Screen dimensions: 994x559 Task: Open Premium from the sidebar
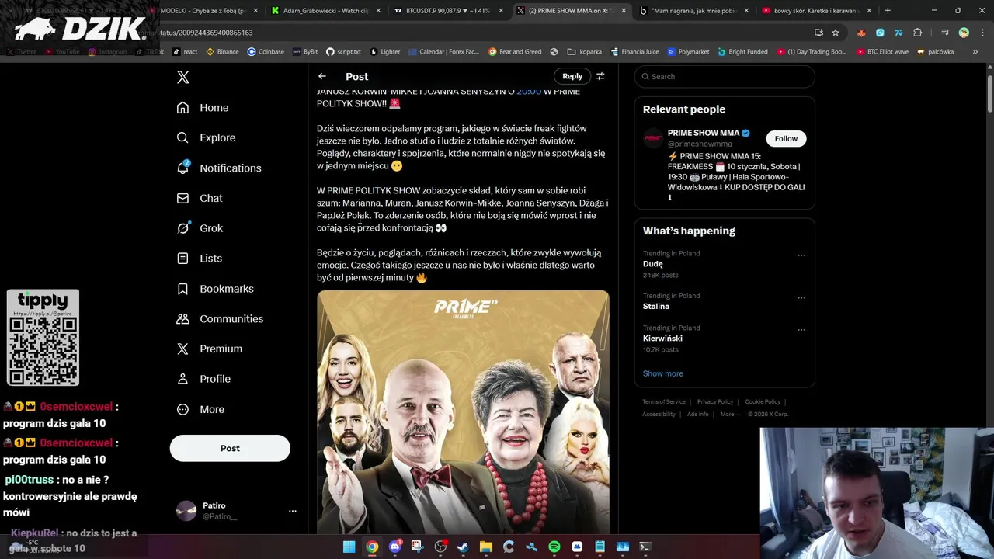(210, 349)
